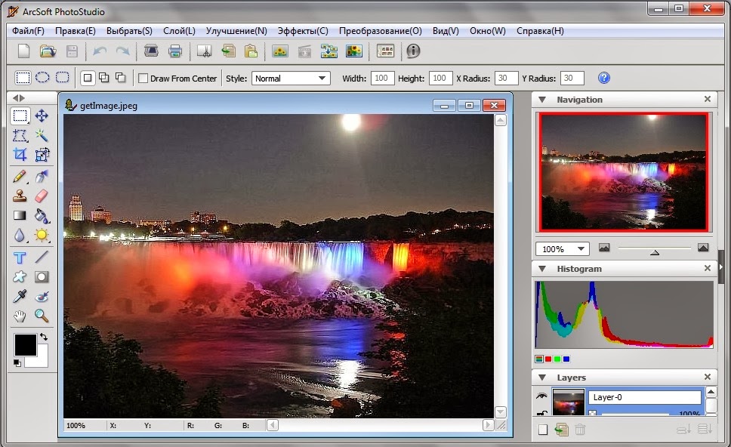Select the Zoom magnifier tool
The width and height of the screenshot is (731, 447).
pos(42,316)
